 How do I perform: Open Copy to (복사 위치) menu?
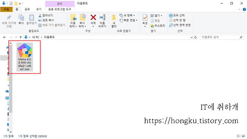pos(82,21)
